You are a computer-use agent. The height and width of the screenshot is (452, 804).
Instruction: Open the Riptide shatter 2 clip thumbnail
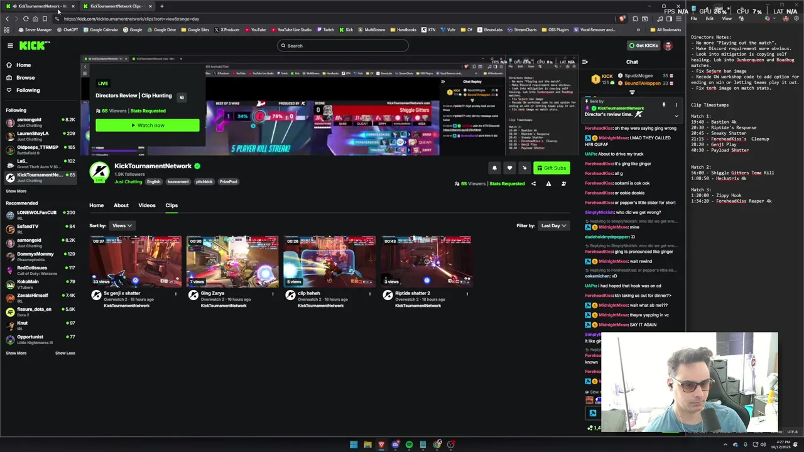pos(426,261)
